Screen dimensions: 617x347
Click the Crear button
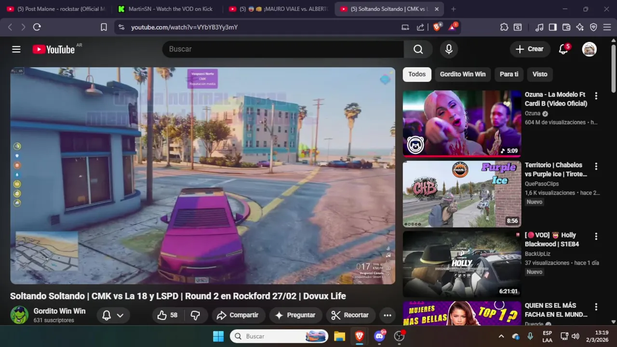pos(530,49)
